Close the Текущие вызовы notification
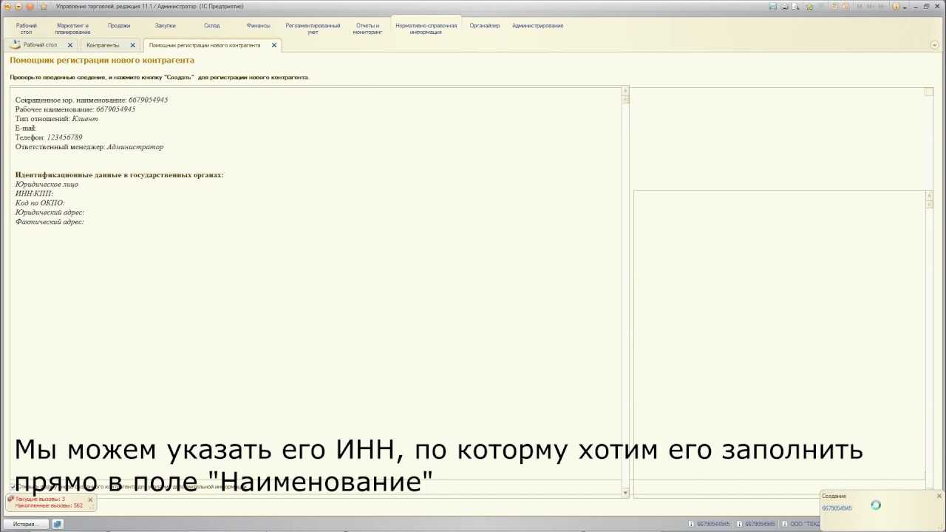946x532 pixels. coord(90,500)
